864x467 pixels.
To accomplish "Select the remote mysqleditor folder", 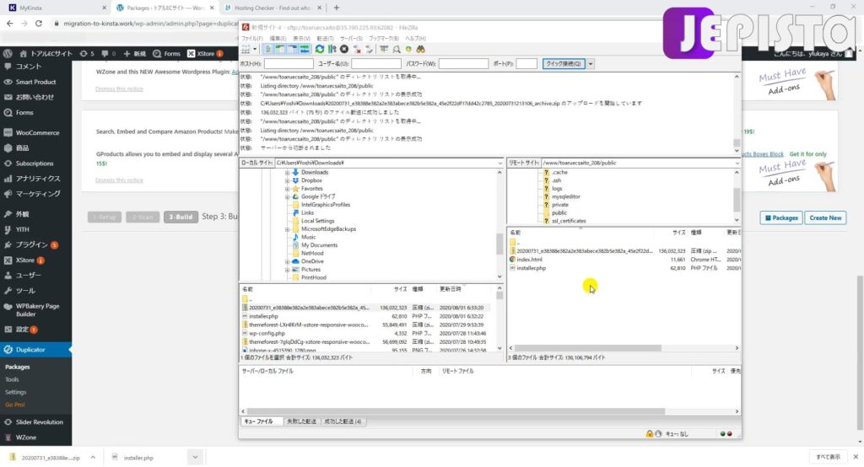I will click(565, 196).
